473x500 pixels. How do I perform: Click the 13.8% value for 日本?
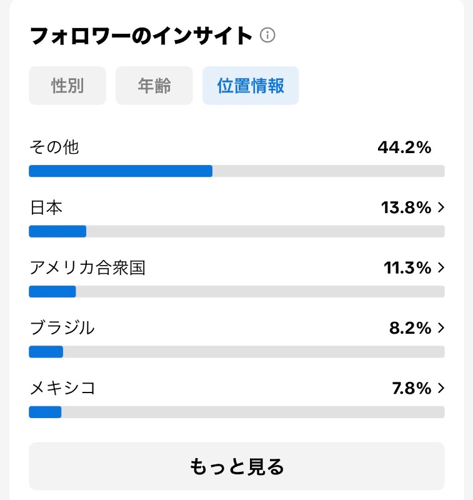pos(406,207)
